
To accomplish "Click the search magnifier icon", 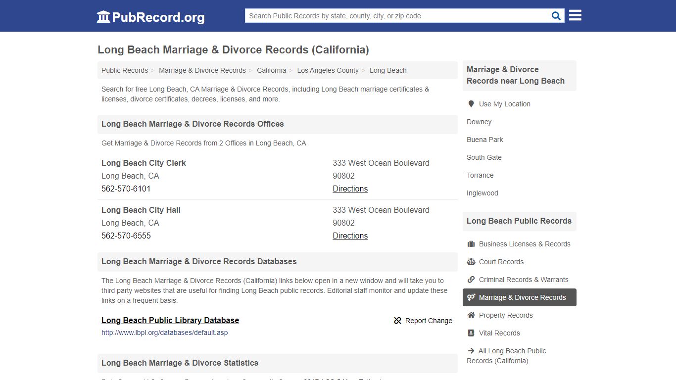I will [x=556, y=16].
